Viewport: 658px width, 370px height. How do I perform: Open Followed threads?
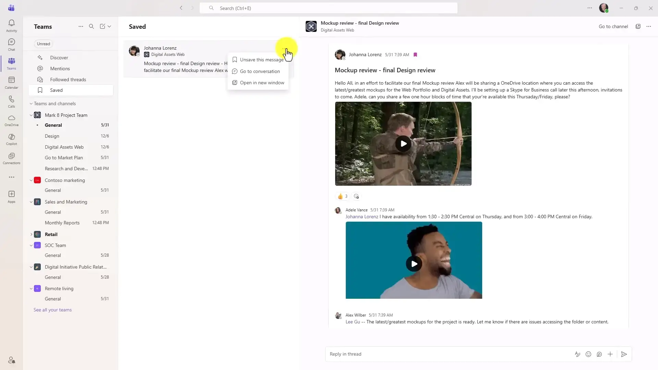[x=71, y=79]
